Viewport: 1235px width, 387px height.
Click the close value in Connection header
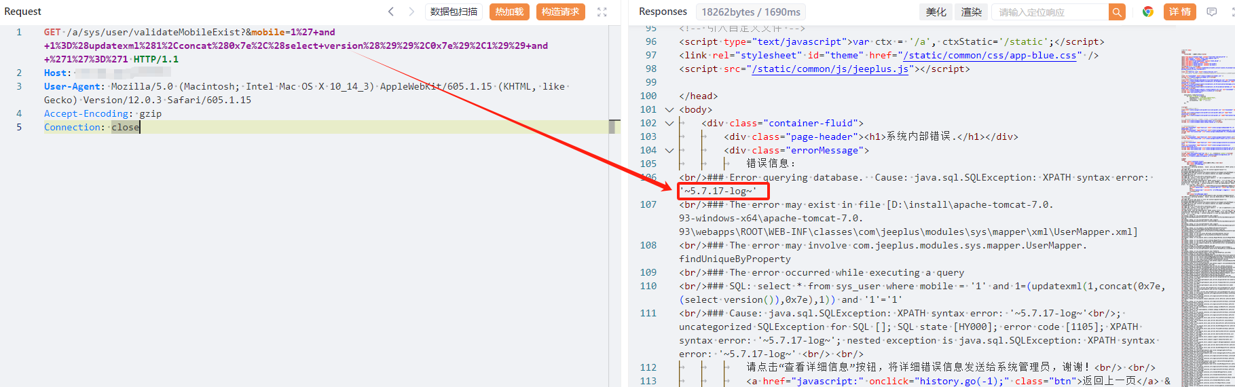126,127
